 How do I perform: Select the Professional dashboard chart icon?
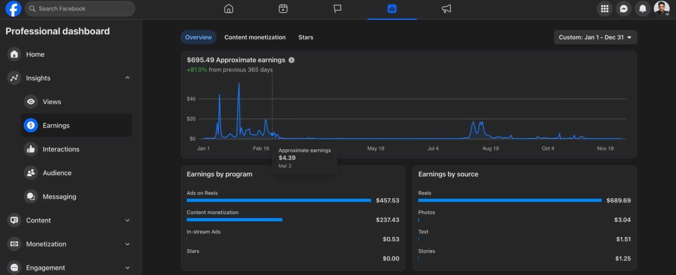click(x=392, y=9)
